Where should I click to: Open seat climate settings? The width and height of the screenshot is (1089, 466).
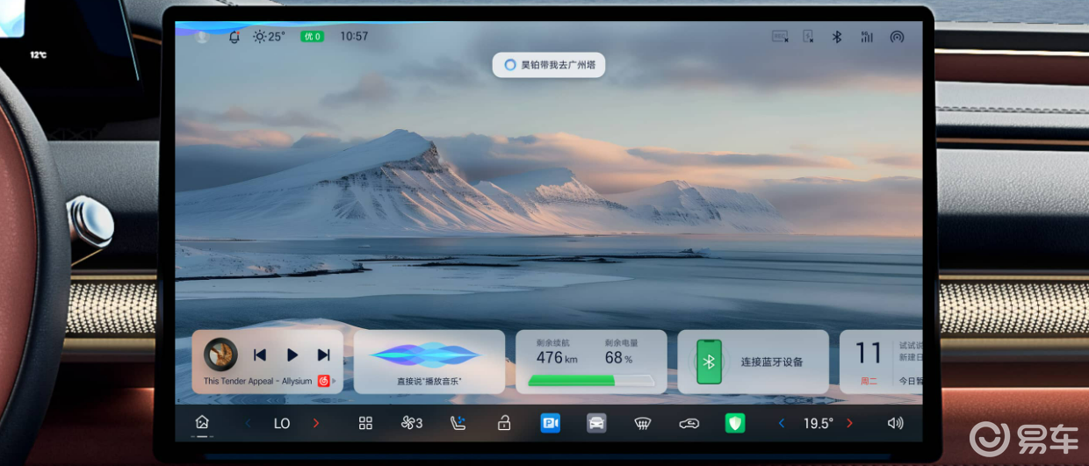458,424
